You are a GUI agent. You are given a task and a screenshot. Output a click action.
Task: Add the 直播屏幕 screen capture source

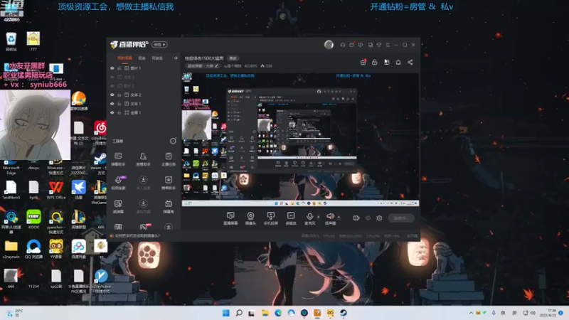point(230,218)
